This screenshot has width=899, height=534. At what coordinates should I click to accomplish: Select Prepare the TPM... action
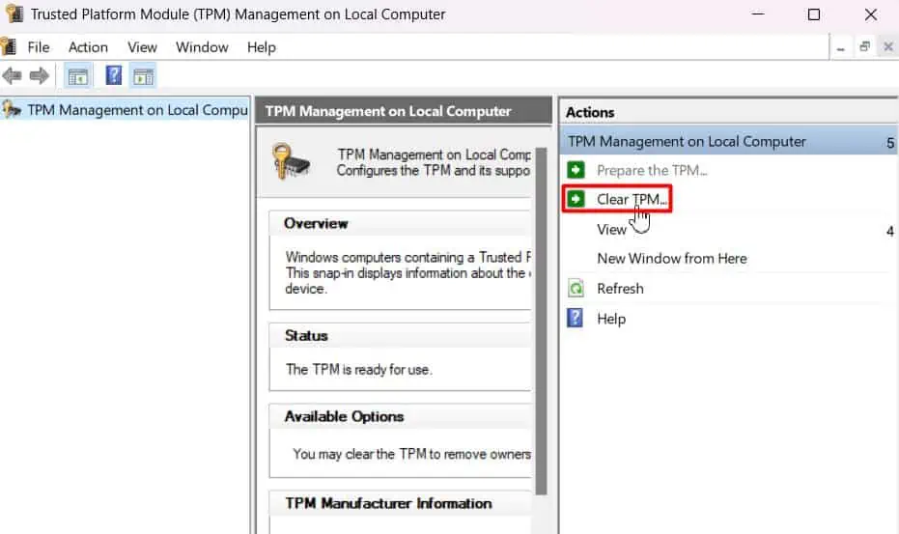coord(652,170)
